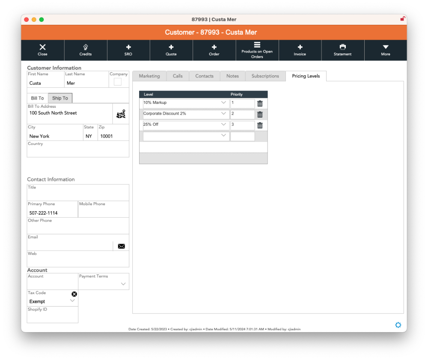
Task: Click the envelope icon next to Email
Action: pyautogui.click(x=121, y=246)
